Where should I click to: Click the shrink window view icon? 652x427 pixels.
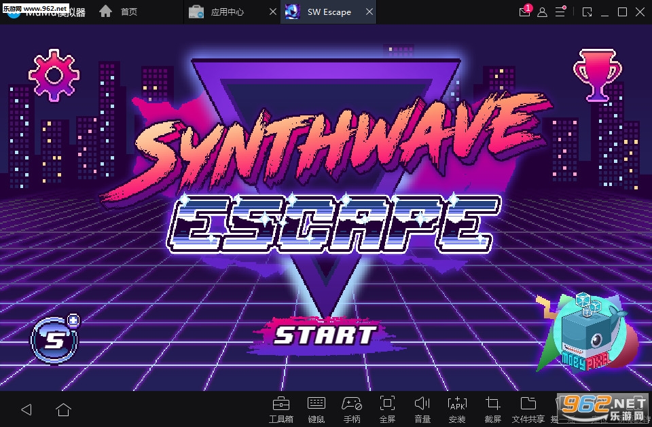click(x=587, y=12)
